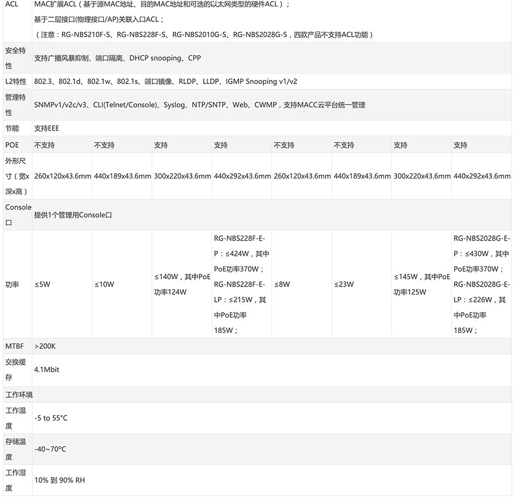Select the -40~70°C value
Viewport: 516px width, 498px height.
(50, 449)
